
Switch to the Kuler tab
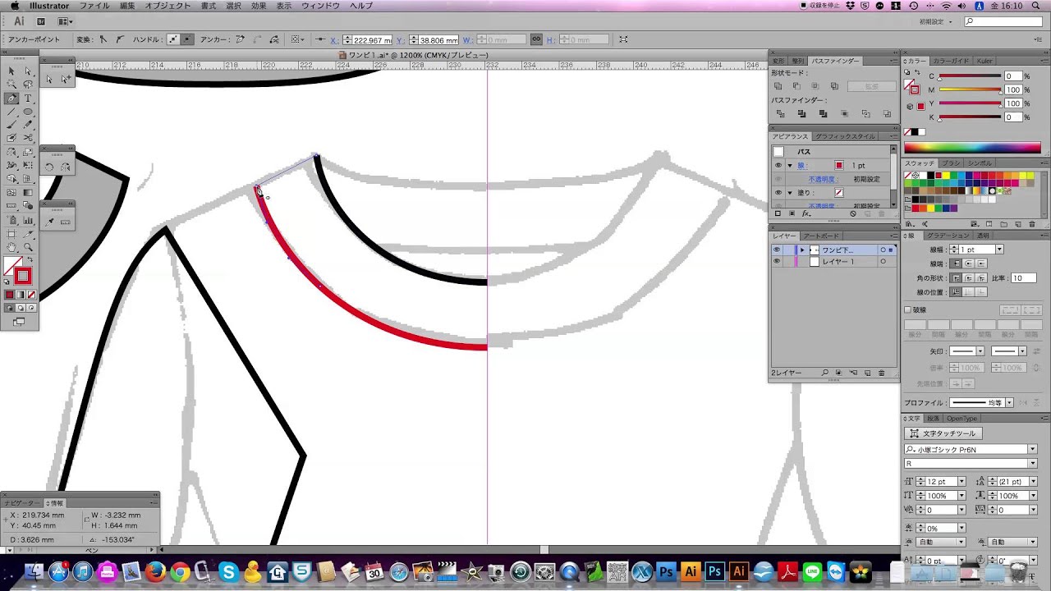(984, 61)
